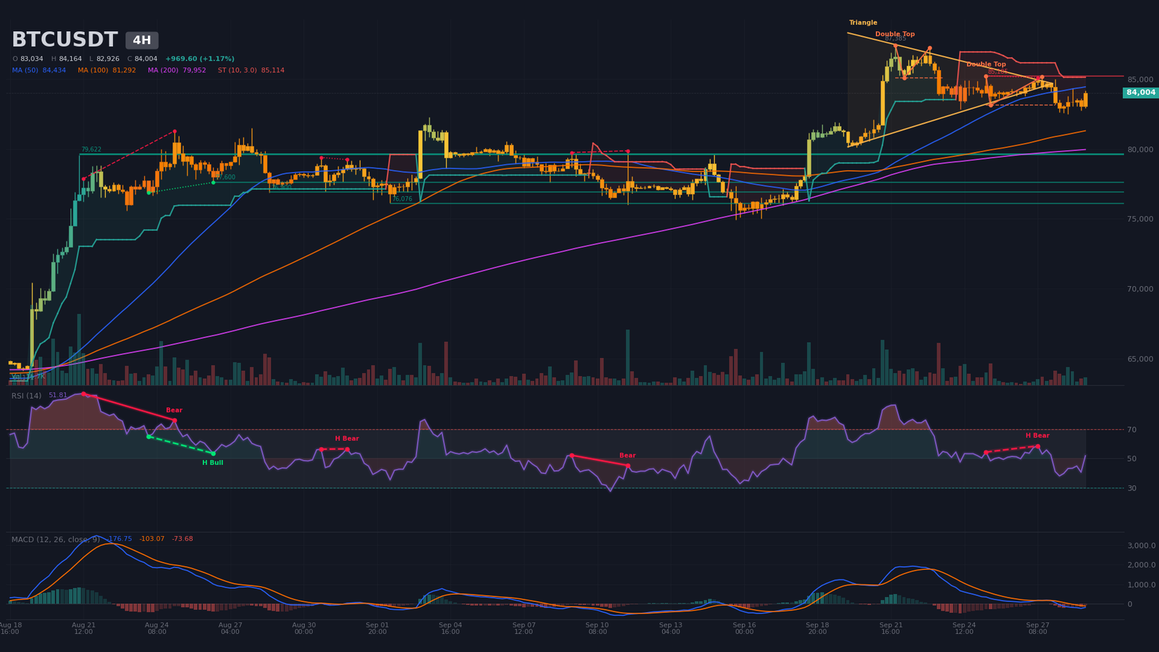Click the Aug 21 12:00 time label
Screen dimensions: 1159x652
(x=83, y=628)
